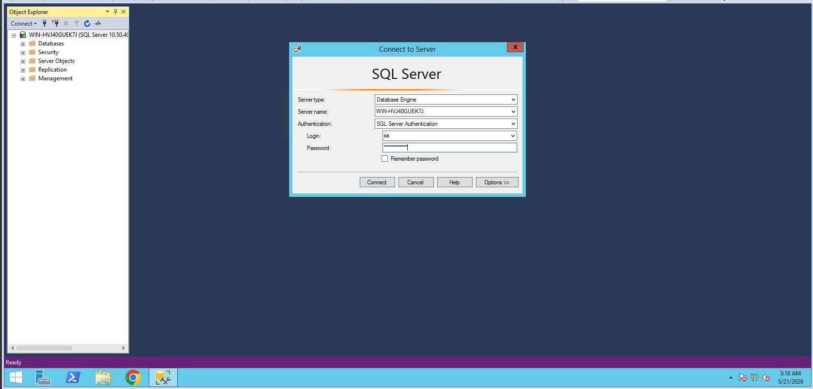Close the Connect to Server dialog
Screen dimensions: 813x389
[515, 47]
